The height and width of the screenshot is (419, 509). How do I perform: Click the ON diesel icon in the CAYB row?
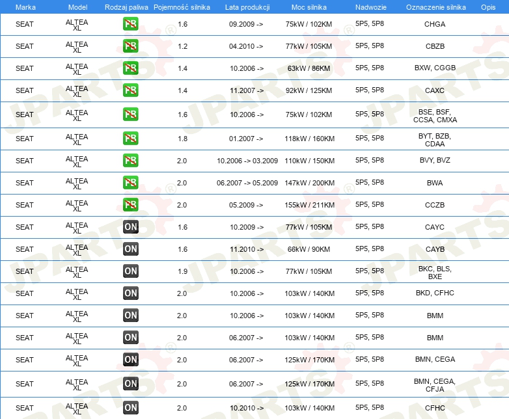point(130,249)
